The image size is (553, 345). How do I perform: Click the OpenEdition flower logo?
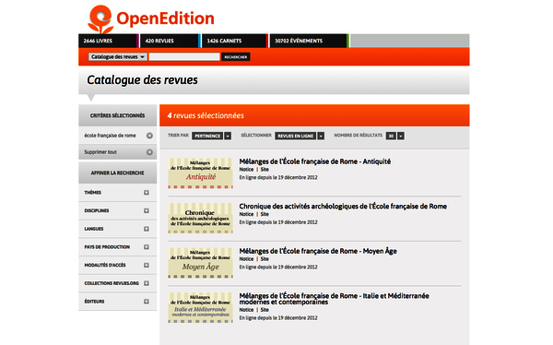100,19
